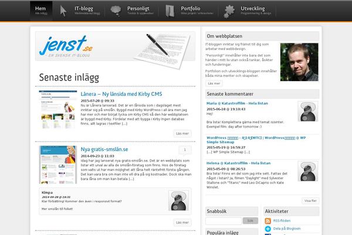Click the folder icon beside Portfolio
Screen dimensions: 352x235
[170, 11]
